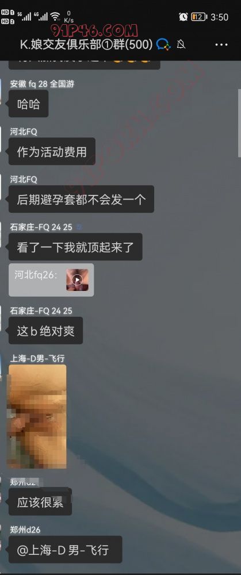The width and height of the screenshot is (241, 575).
Task: Open the quoted reply from 河北fq26
Action: [x=51, y=280]
